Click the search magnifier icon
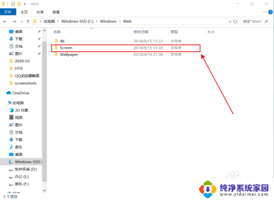 tap(266, 21)
